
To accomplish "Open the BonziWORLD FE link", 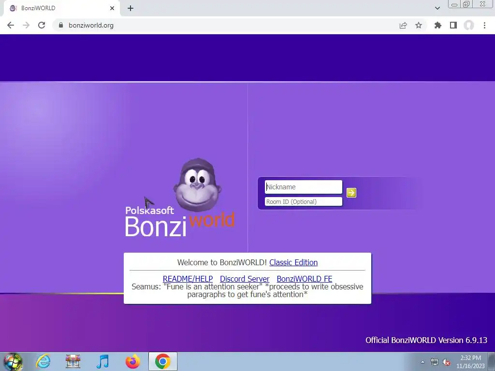I will point(305,279).
